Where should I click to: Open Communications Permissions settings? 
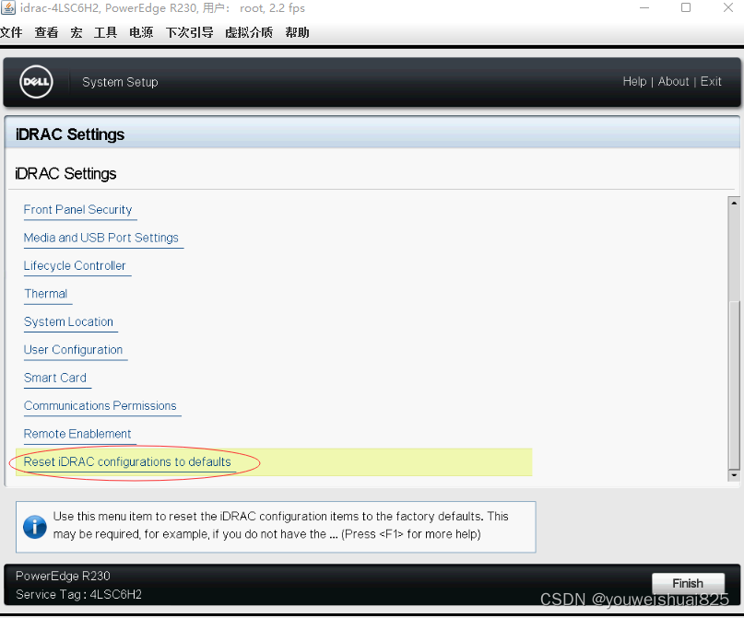click(x=100, y=405)
